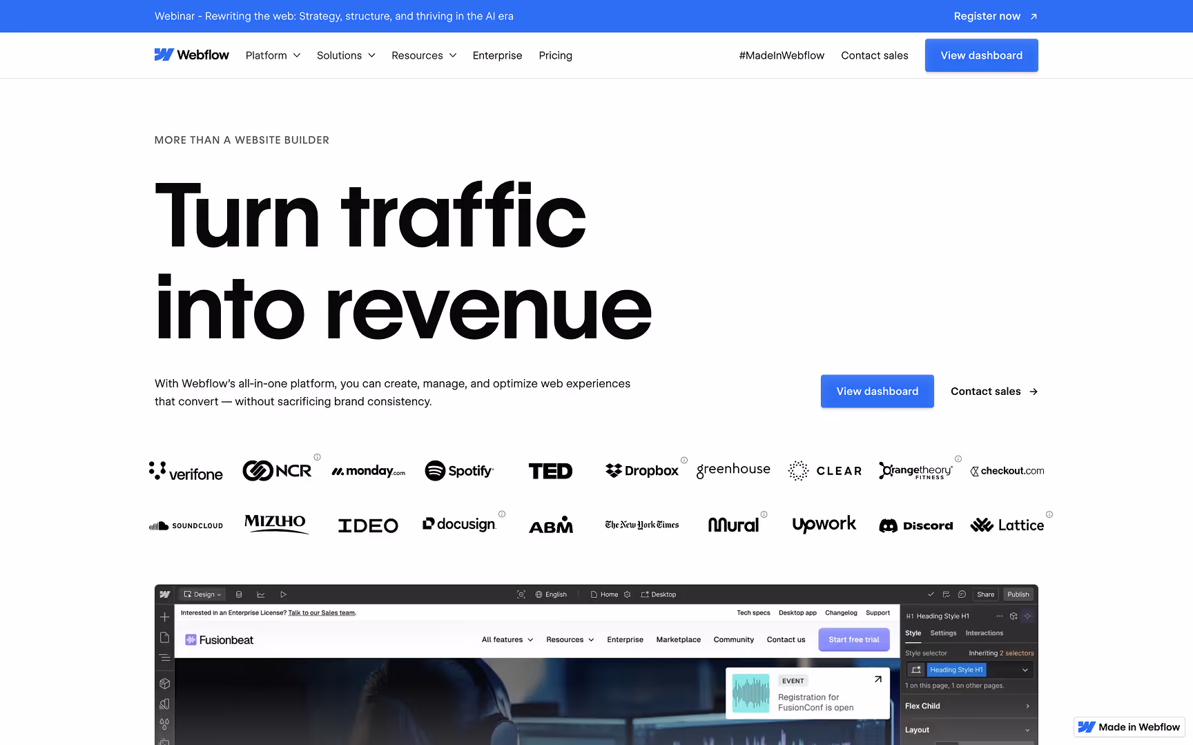Expand the Solutions menu

pos(346,55)
